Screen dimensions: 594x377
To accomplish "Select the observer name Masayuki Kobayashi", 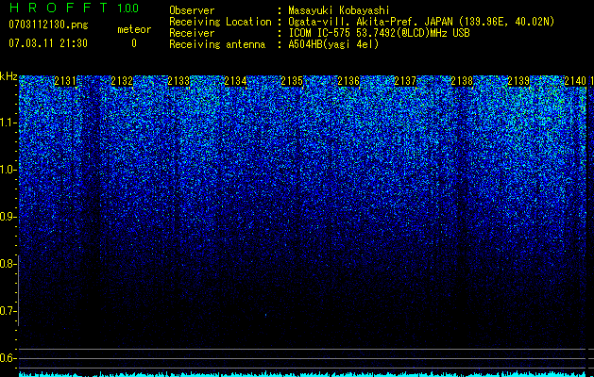I will tap(339, 10).
